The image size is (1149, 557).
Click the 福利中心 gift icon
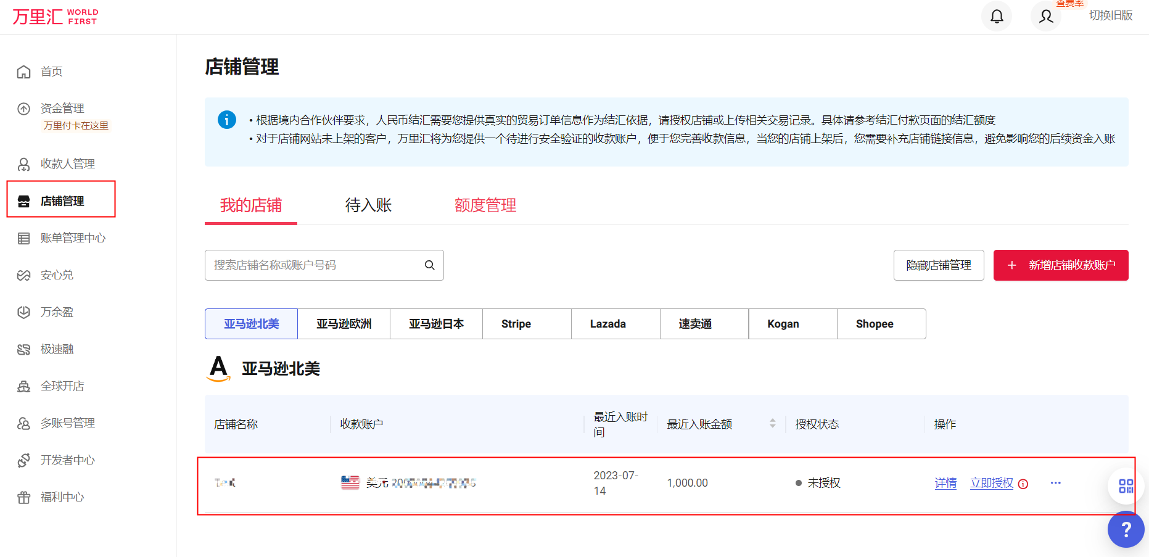(23, 497)
